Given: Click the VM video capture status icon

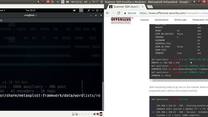Looking at the screenshot, I should pyautogui.click(x=97, y=114).
